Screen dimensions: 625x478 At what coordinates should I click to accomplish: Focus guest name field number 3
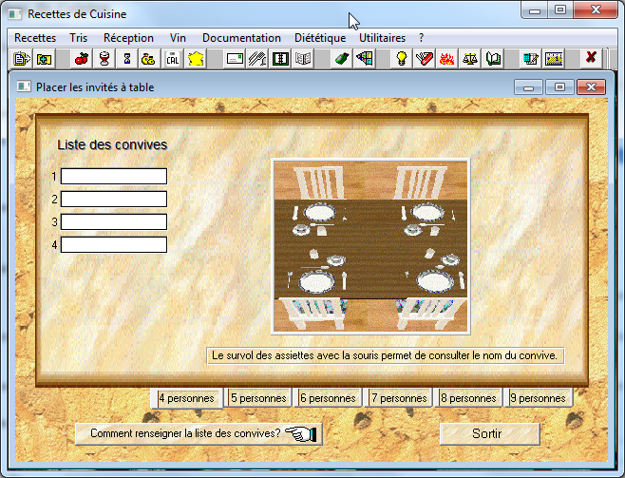(114, 222)
